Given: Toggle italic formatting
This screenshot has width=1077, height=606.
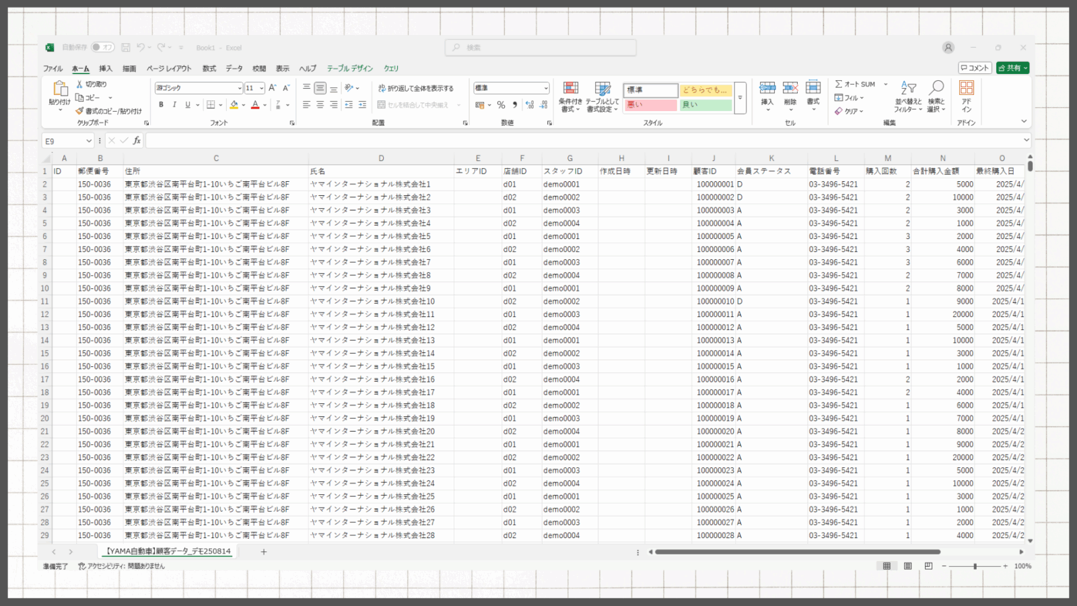Looking at the screenshot, I should [174, 105].
